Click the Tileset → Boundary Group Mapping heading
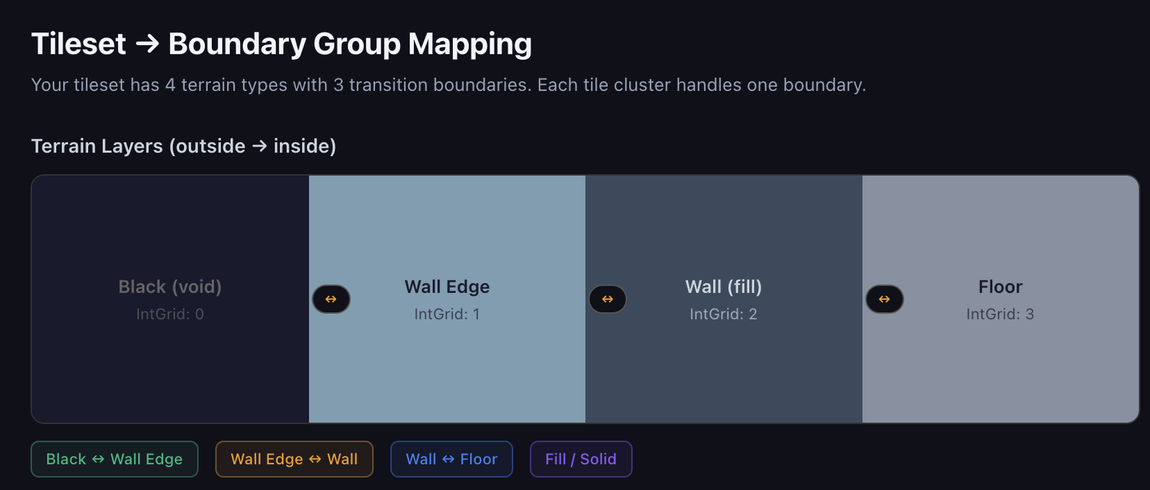The width and height of the screenshot is (1150, 490). click(281, 44)
